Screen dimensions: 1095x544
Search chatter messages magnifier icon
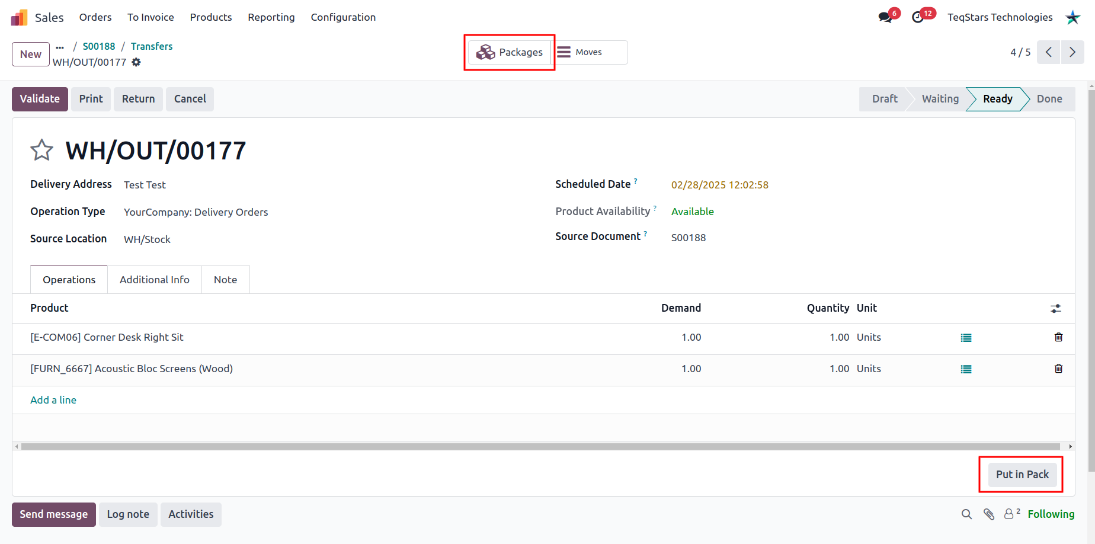[966, 514]
